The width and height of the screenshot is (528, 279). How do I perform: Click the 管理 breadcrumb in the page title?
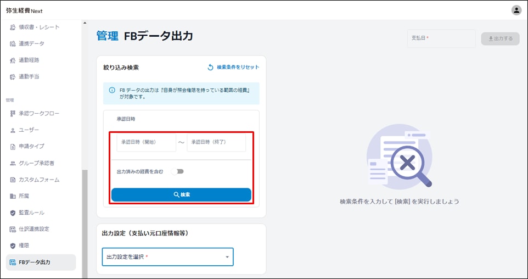pyautogui.click(x=108, y=36)
